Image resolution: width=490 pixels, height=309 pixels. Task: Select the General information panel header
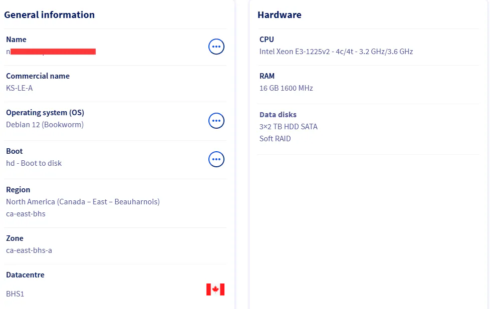(x=49, y=15)
